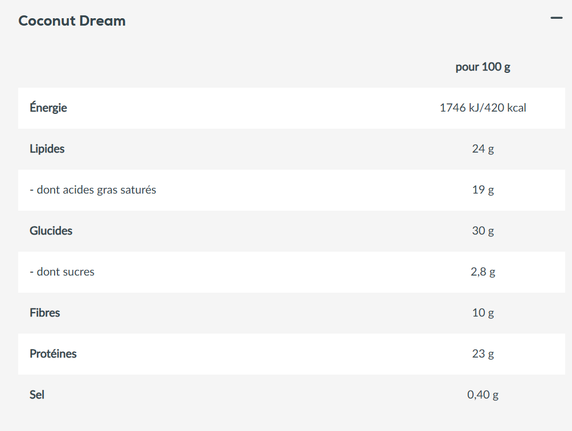The height and width of the screenshot is (431, 572).
Task: Select the 420 kcal energy value
Action: click(505, 108)
